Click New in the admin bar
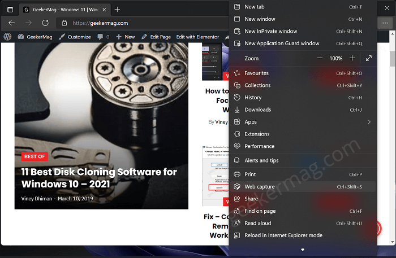 coord(126,37)
